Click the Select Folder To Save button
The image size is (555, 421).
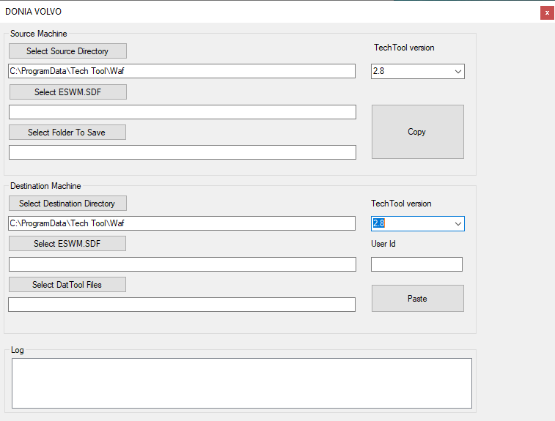pyautogui.click(x=67, y=133)
